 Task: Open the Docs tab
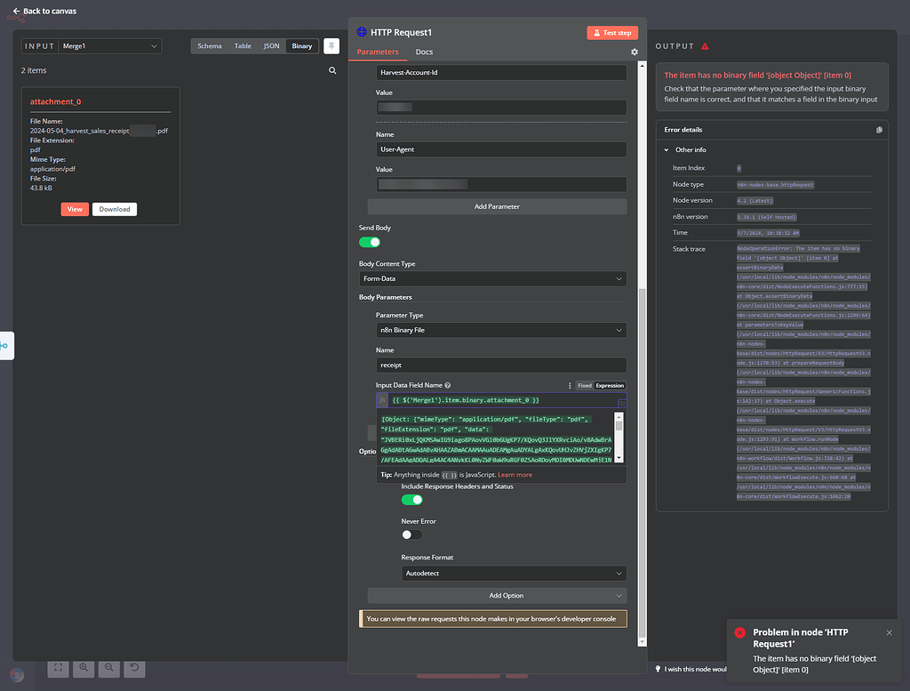(x=424, y=52)
